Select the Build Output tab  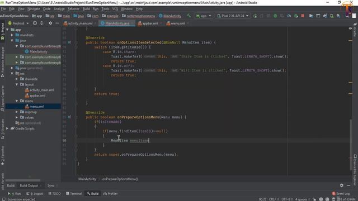(29, 185)
